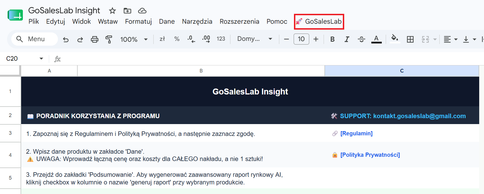Expand the Name Box dropdown arrow
The width and height of the screenshot is (484, 194).
coord(42,59)
